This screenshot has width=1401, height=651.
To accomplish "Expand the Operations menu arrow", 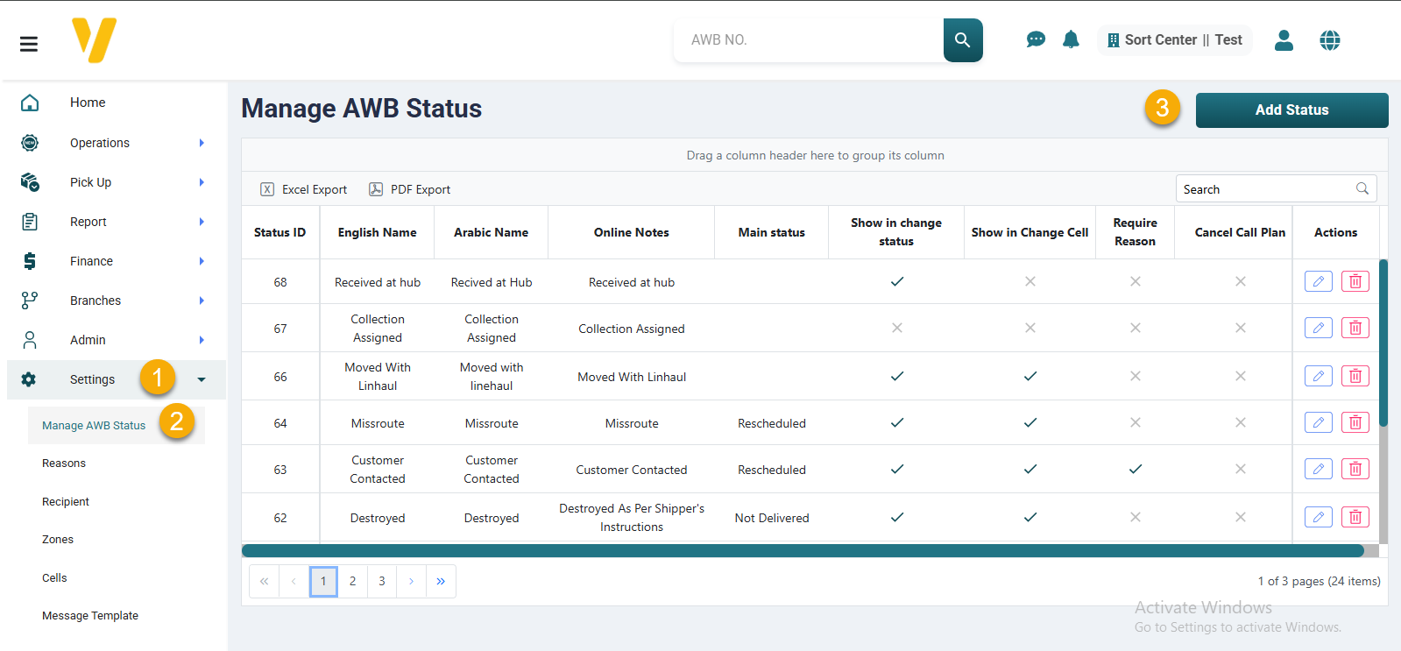I will click(x=202, y=143).
